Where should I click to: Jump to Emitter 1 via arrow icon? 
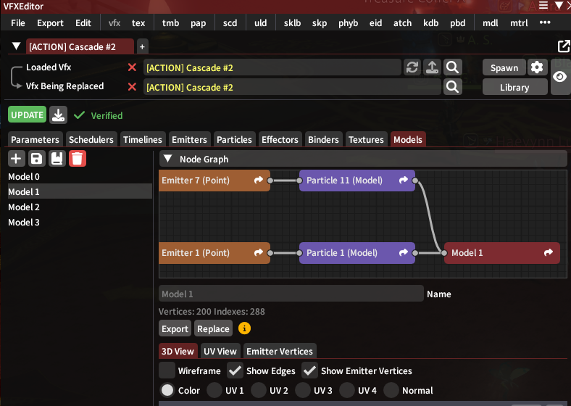tap(259, 252)
